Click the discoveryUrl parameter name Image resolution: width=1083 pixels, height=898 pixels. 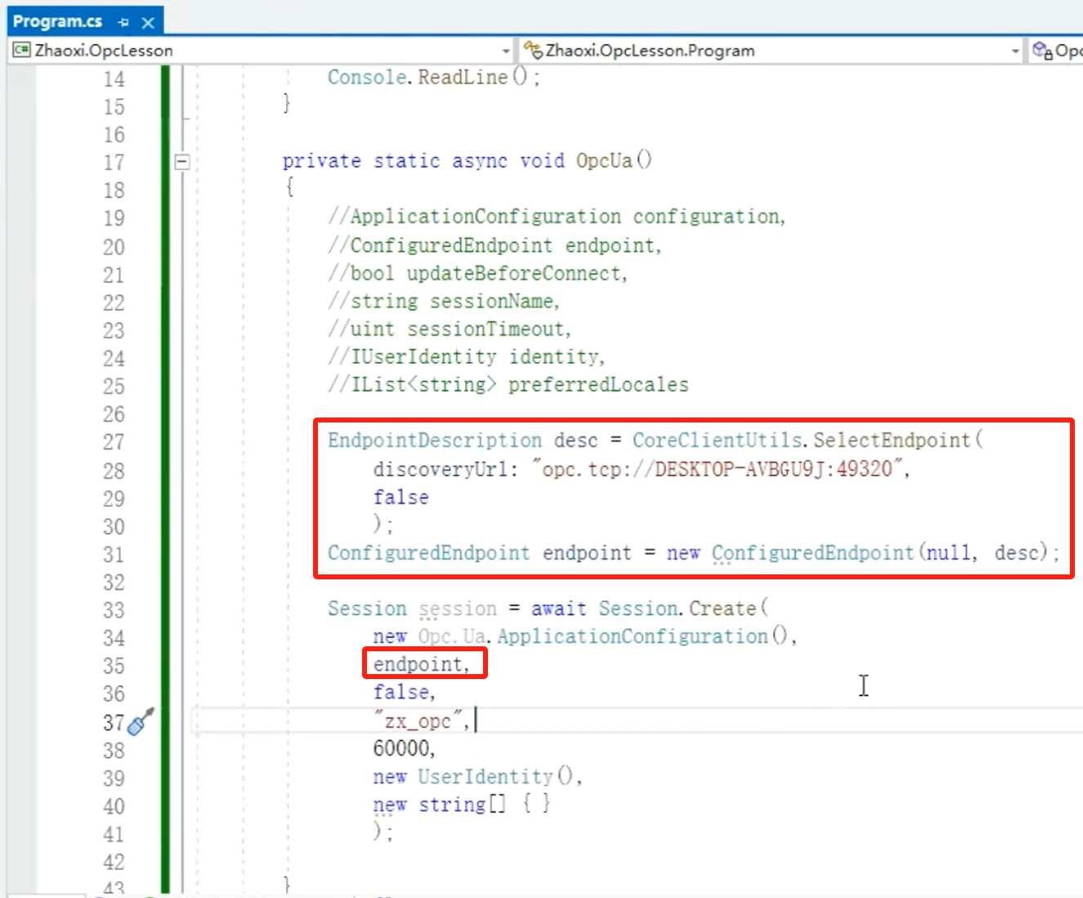441,469
